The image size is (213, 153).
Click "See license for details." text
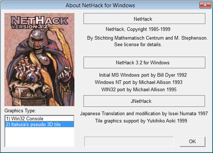pyautogui.click(x=138, y=45)
